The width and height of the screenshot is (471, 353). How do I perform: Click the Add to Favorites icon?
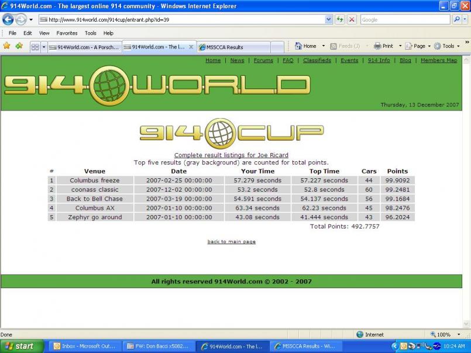(19, 46)
